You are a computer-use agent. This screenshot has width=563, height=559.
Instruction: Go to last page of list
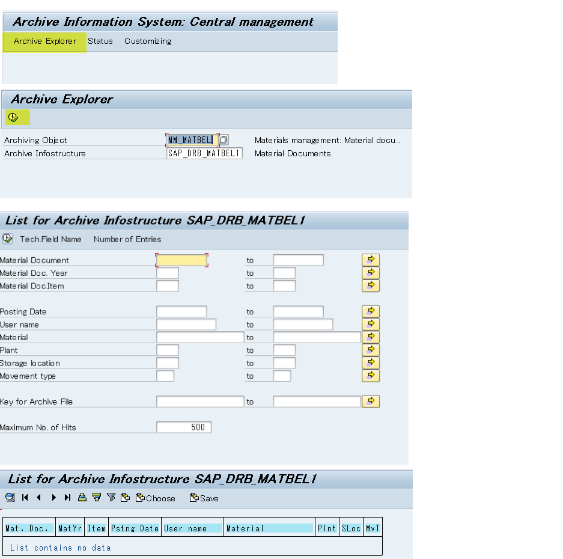(67, 498)
